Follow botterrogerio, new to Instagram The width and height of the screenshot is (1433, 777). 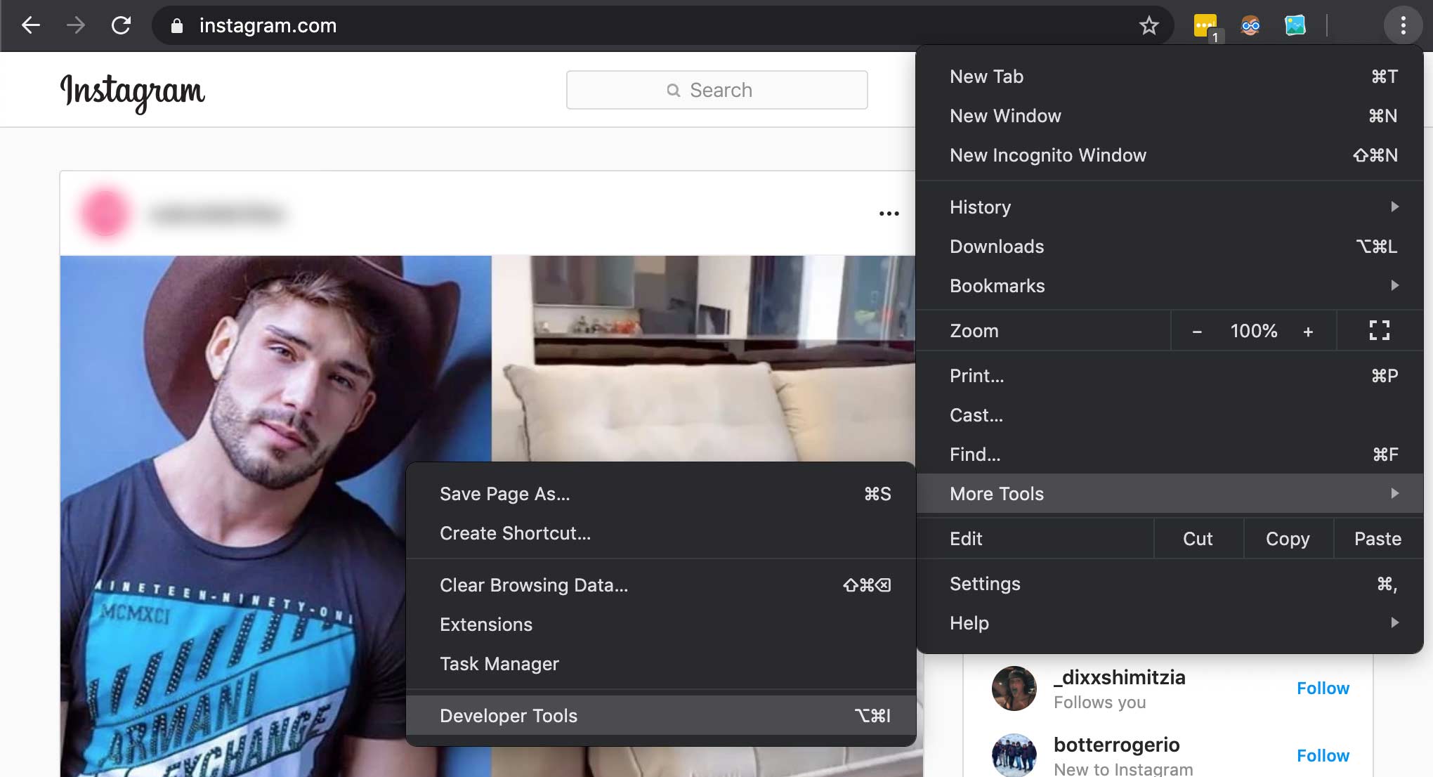(x=1323, y=755)
